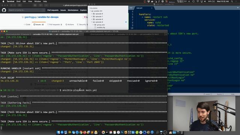Viewport: 240px width, 135px height.
Task: Open Calendar from the dock
Action: (x=111, y=132)
